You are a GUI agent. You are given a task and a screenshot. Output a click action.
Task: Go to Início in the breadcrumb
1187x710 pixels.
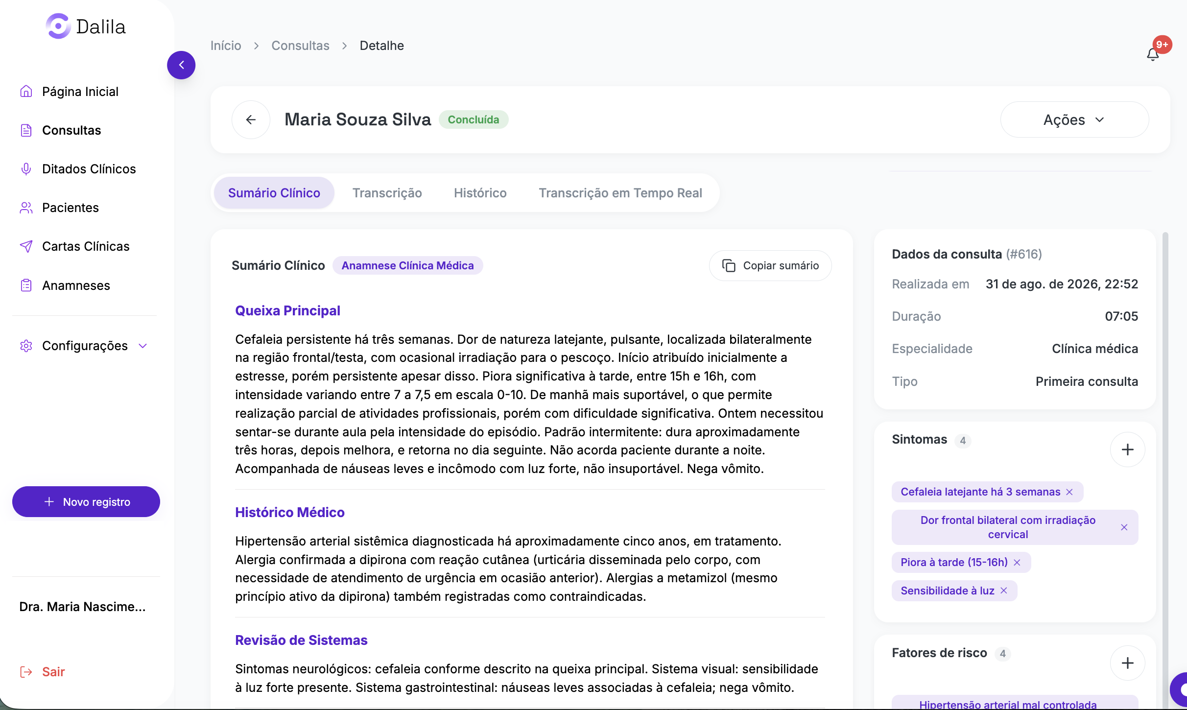point(226,46)
